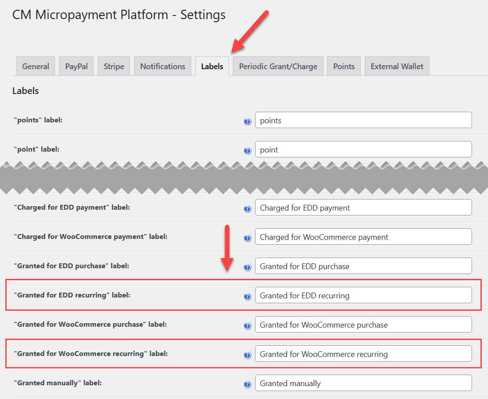Edit the Charged for EDD payment field

pos(363,207)
